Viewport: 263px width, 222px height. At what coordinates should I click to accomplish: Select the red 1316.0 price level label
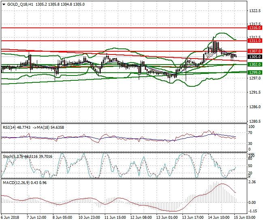click(255, 28)
